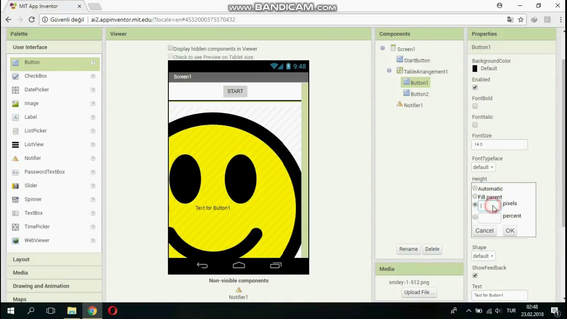The width and height of the screenshot is (567, 319).
Task: Click the Android home button in the preview
Action: tap(239, 265)
